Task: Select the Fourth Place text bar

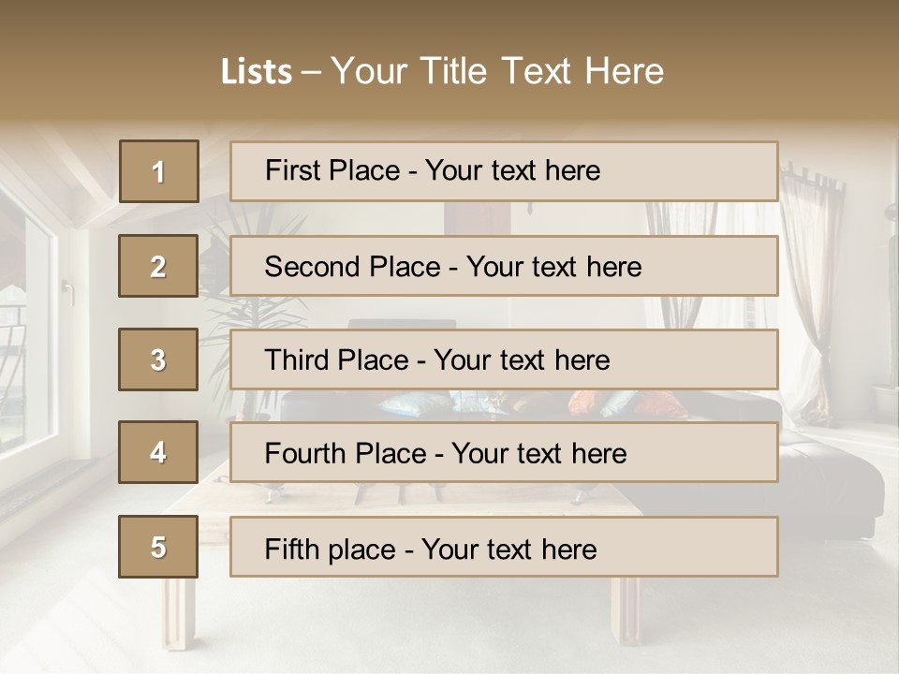Action: click(504, 452)
